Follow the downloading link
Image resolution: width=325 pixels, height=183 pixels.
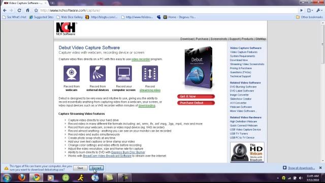click(x=147, y=106)
